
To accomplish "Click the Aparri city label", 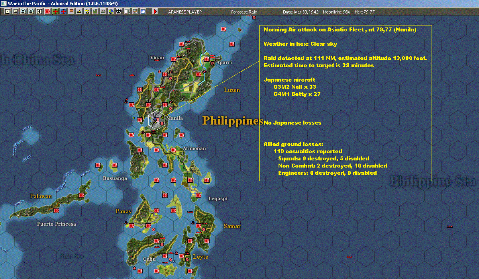I will (x=224, y=62).
